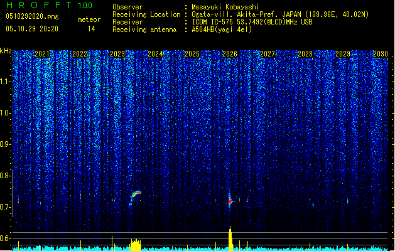Screen dimensions: 395x251
Task: Click the Receiving Location value text
Action: 280,14
